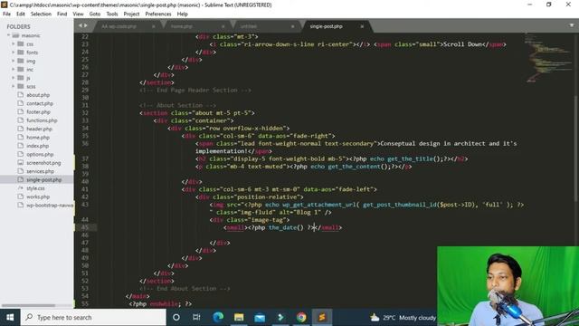Open the Find menu
Screen dimensions: 579x326
click(x=62, y=14)
